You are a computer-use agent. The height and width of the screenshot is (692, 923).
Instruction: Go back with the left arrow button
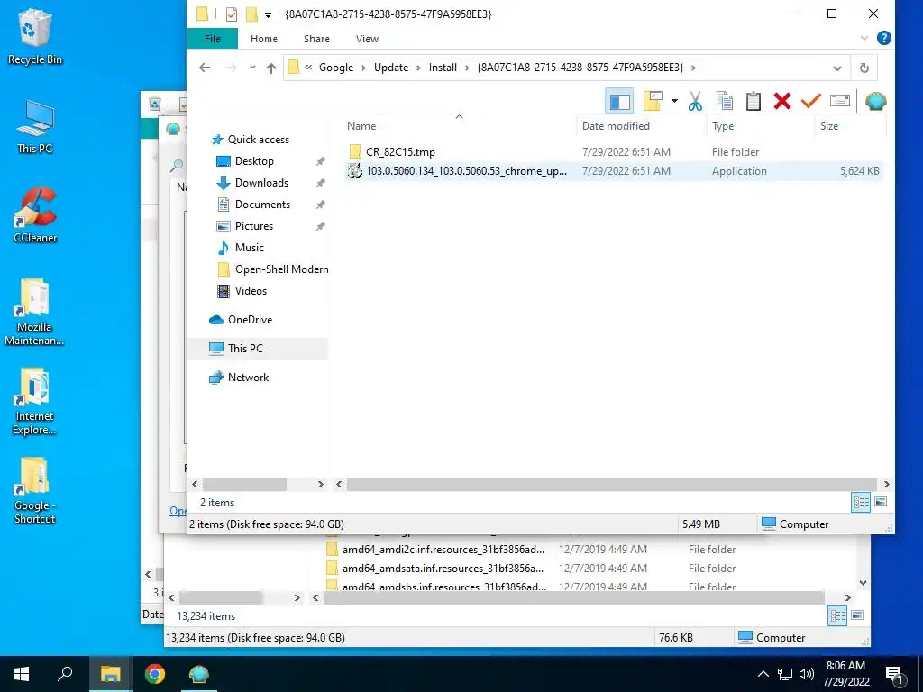coord(205,68)
